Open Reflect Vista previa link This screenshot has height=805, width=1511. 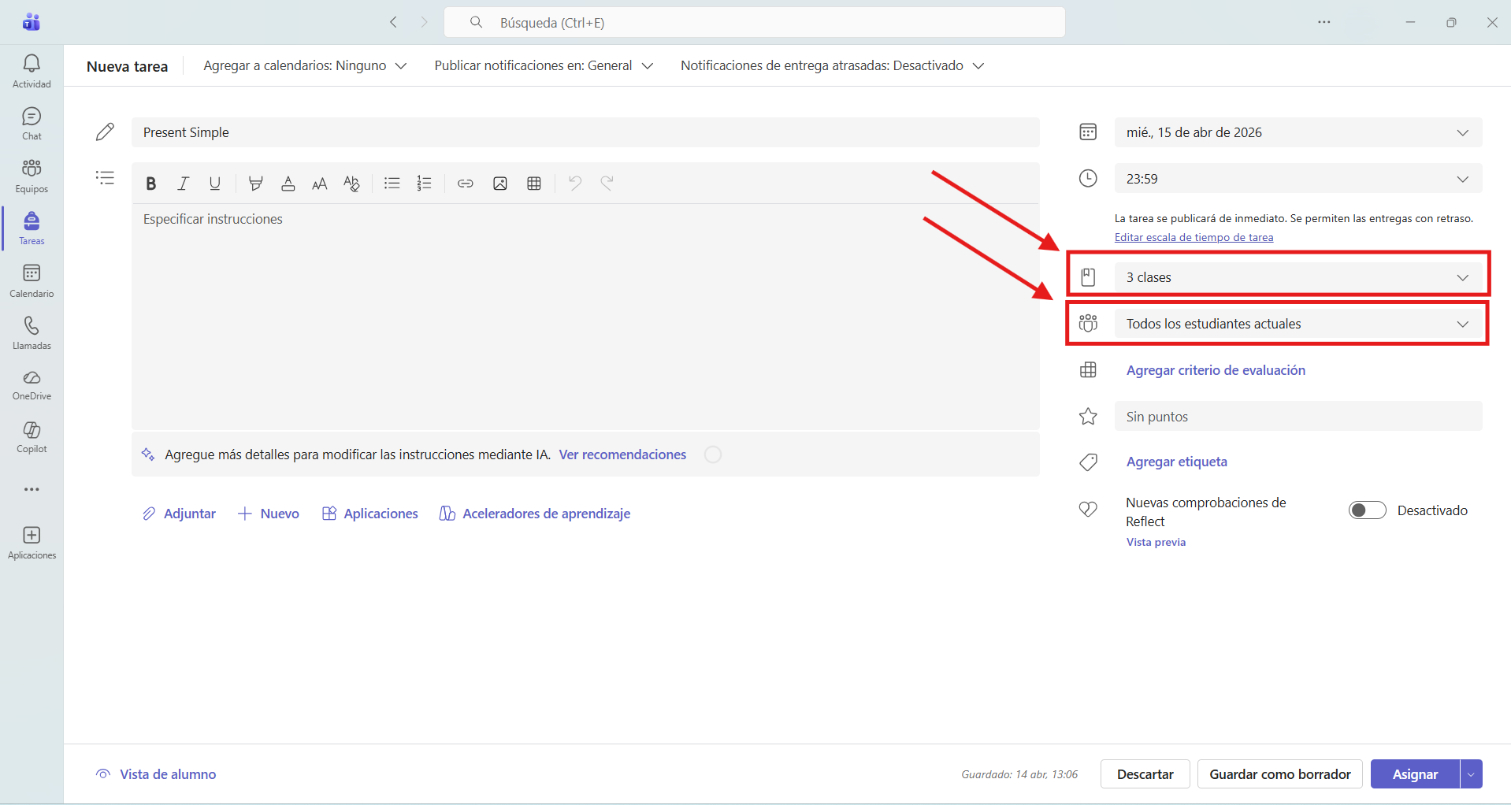click(x=1156, y=542)
